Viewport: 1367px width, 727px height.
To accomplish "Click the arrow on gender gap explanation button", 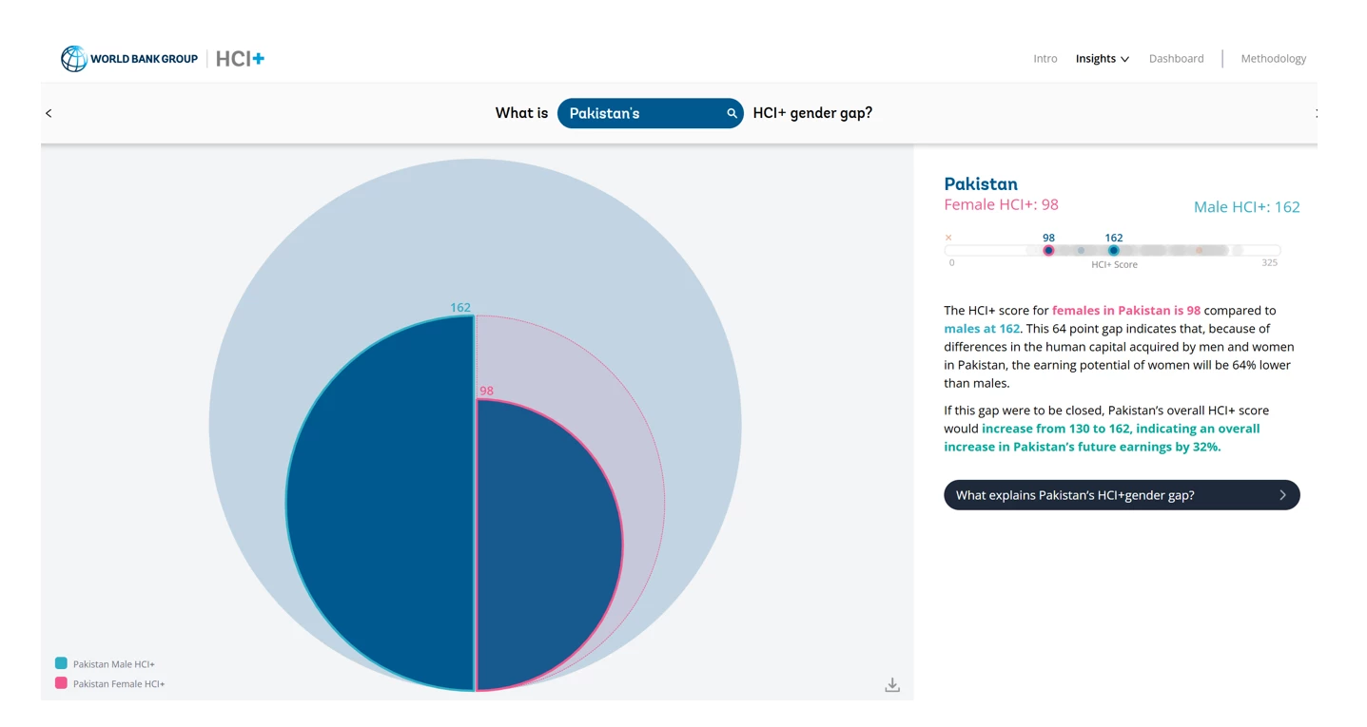I will click(1281, 495).
